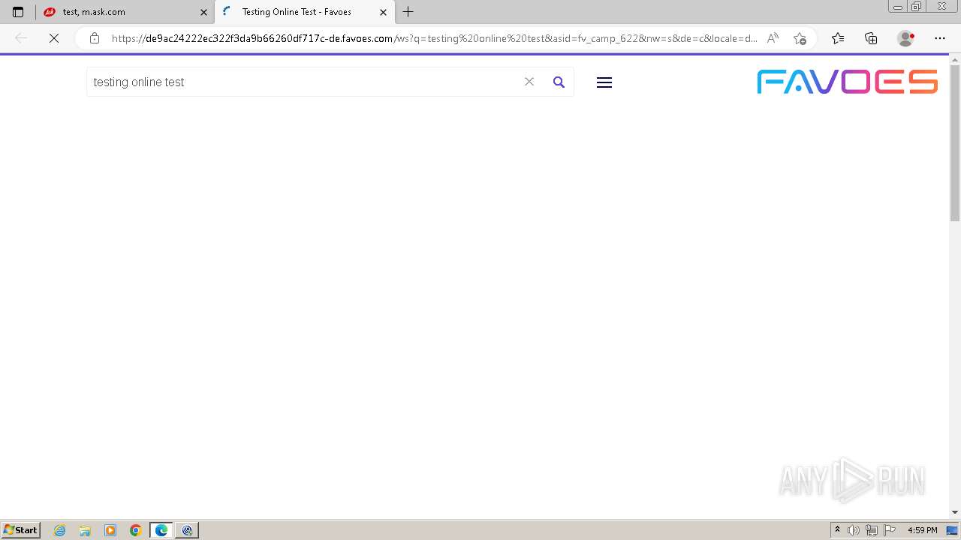View site information lock icon
This screenshot has width=961, height=540.
[x=95, y=38]
